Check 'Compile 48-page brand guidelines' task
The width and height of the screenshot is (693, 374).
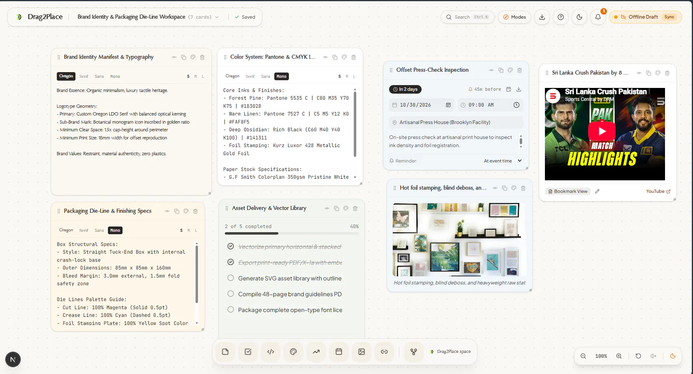click(x=230, y=294)
